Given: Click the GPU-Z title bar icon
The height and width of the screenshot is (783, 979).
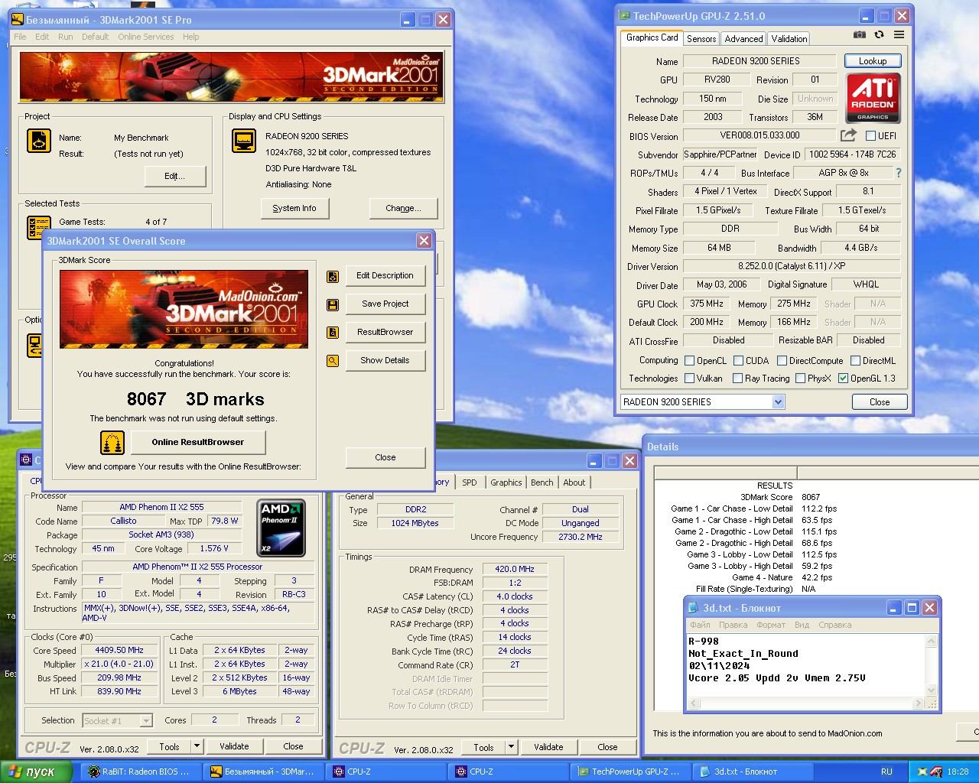Looking at the screenshot, I should tap(624, 15).
